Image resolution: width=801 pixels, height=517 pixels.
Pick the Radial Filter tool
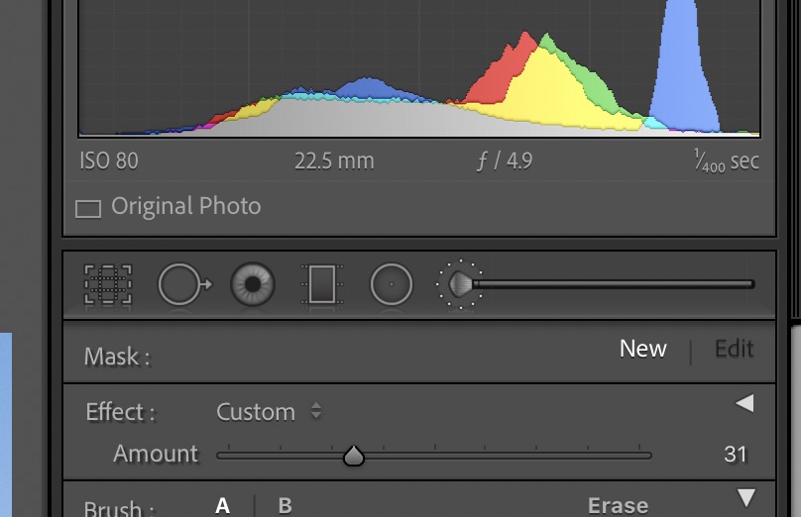[391, 284]
